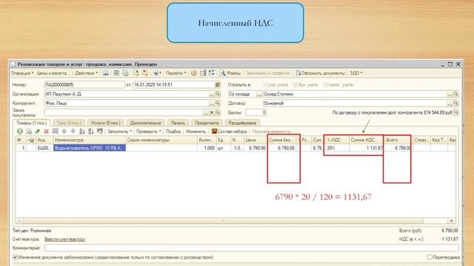Viewport: 474px width, 266px height.
Task: Click the sort descending icon
Action: click(x=90, y=132)
